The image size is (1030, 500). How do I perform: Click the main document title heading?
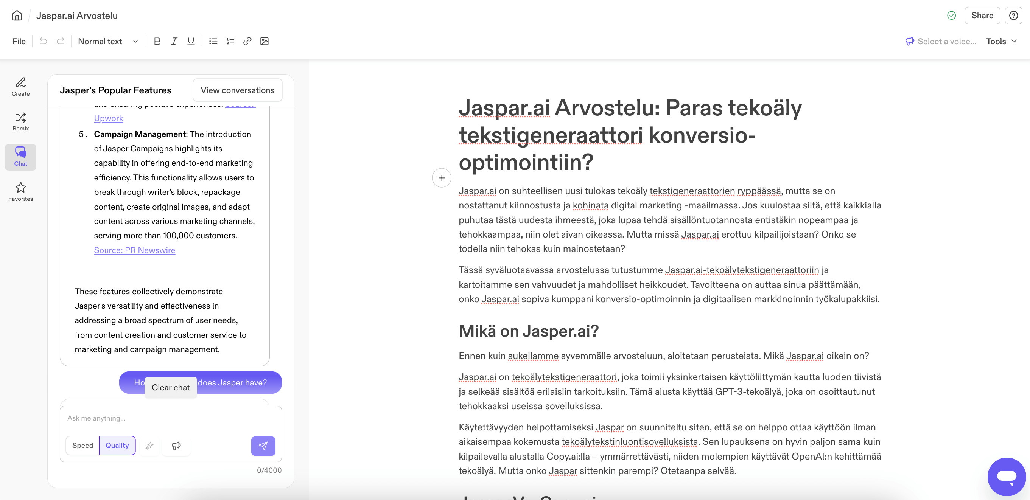630,135
